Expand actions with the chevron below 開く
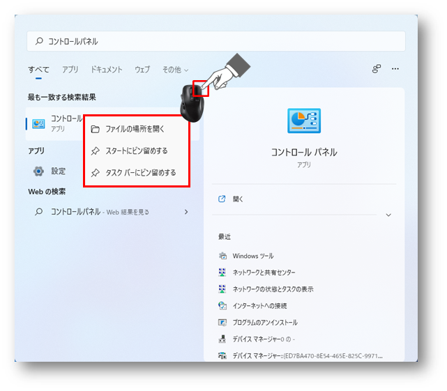The height and width of the screenshot is (391, 447). [388, 215]
